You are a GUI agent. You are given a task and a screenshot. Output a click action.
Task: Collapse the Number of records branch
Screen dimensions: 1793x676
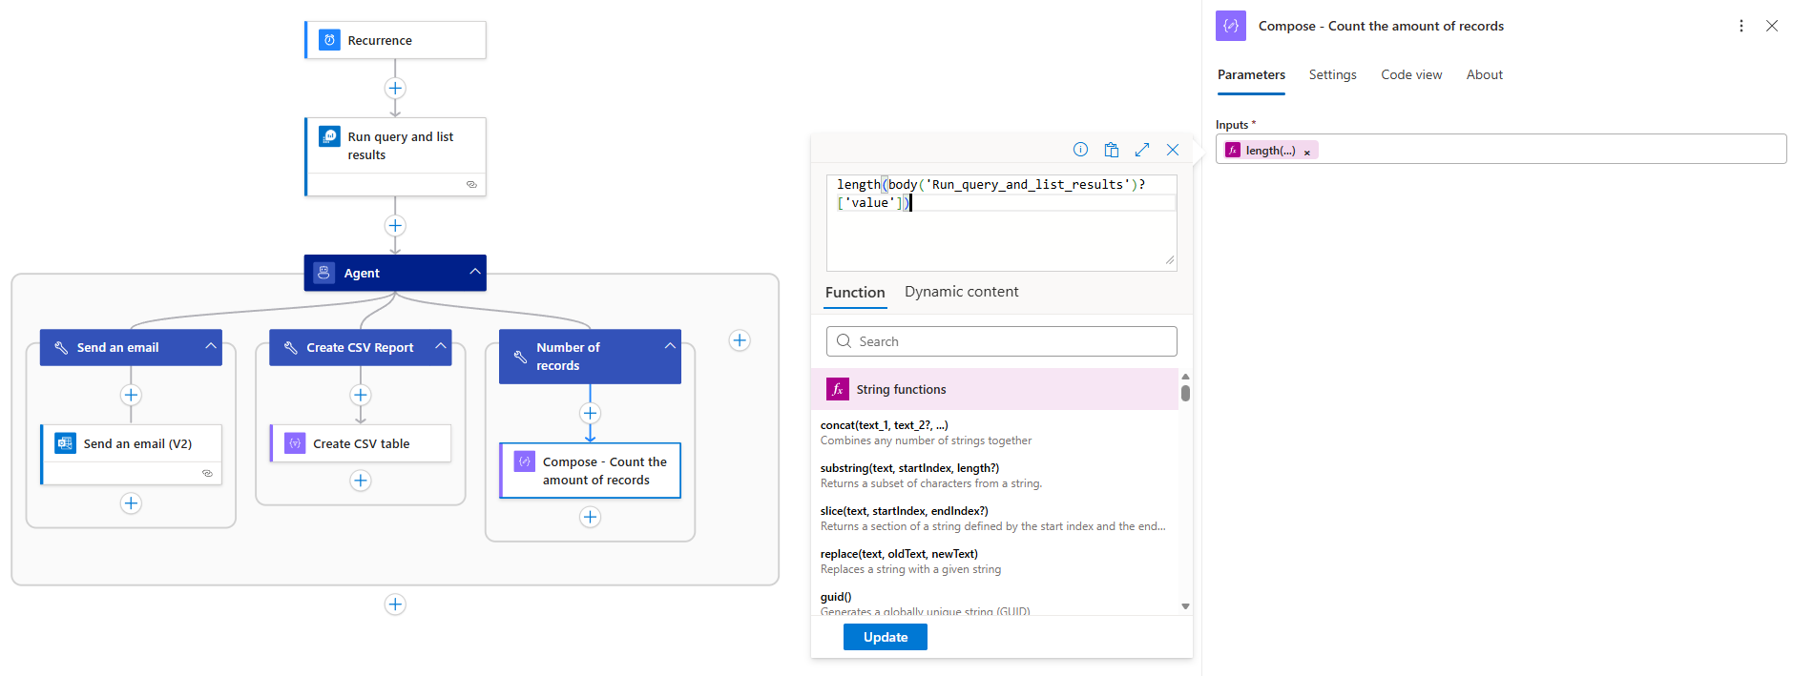click(x=670, y=346)
